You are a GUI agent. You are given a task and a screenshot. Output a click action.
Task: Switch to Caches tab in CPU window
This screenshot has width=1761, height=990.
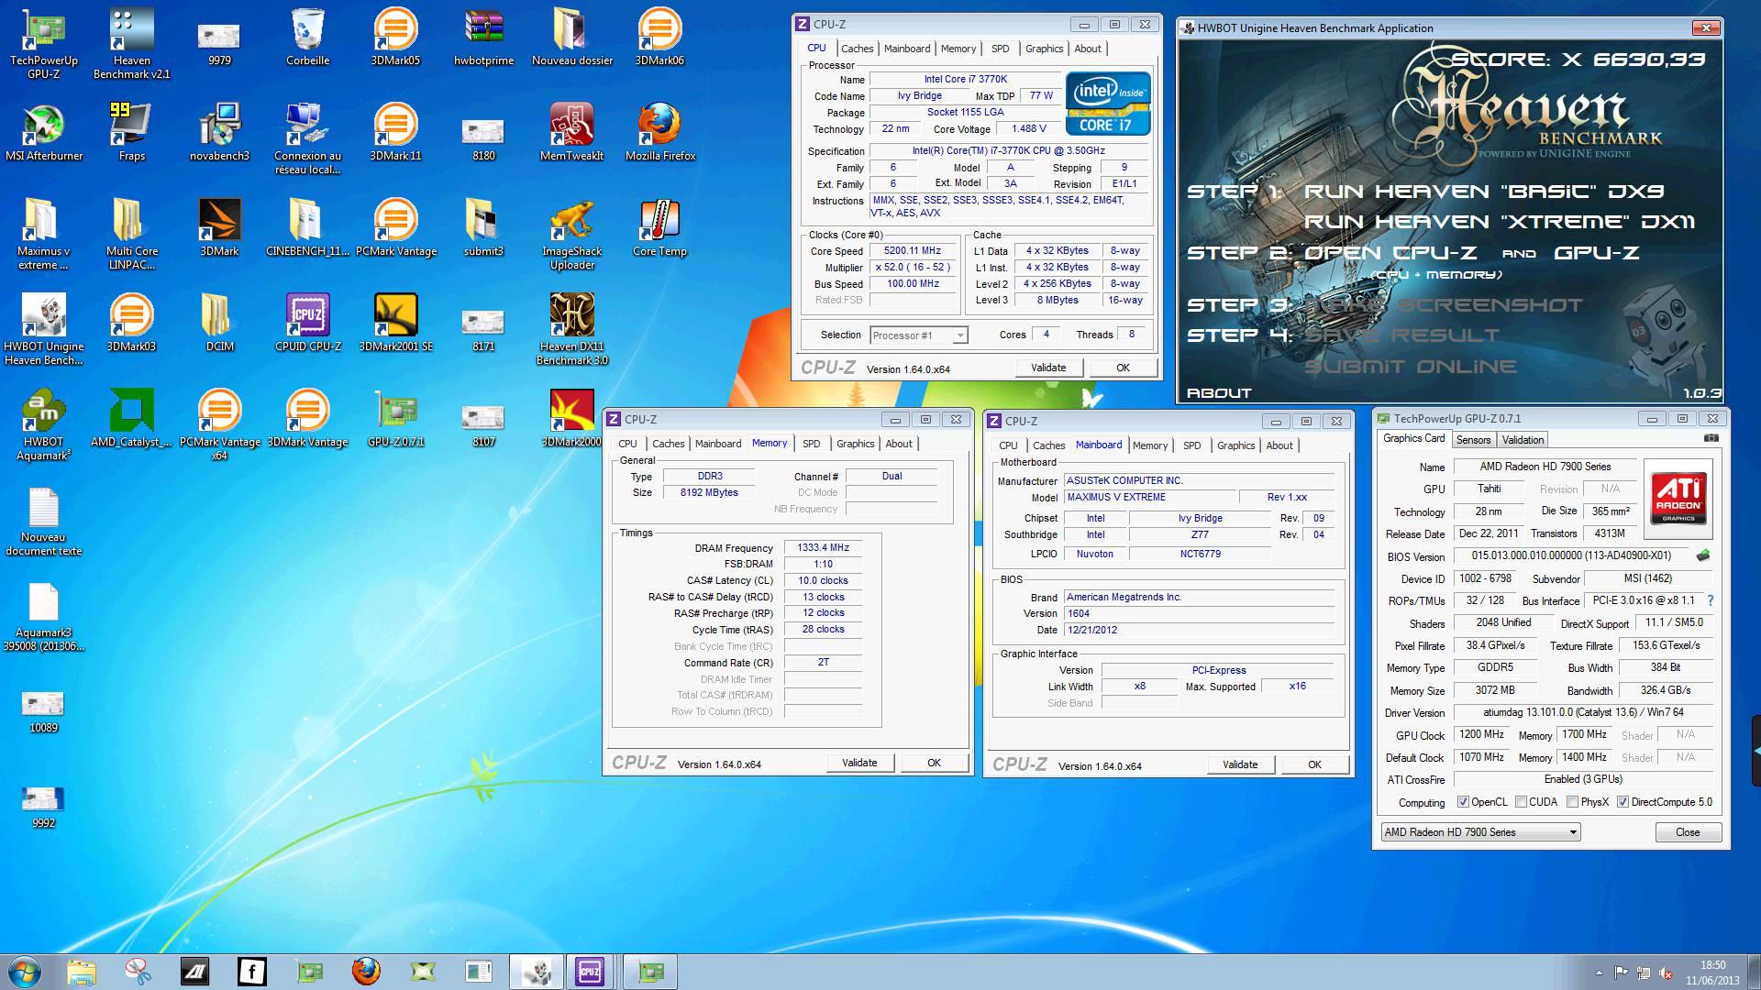857,49
